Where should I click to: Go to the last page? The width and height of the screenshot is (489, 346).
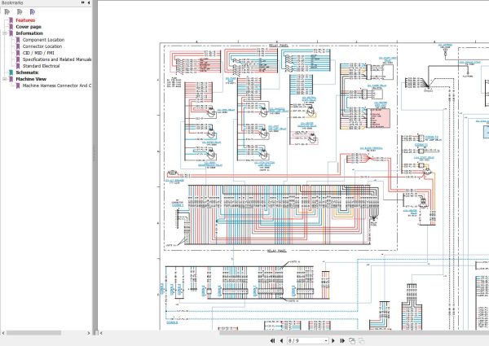coord(342,340)
